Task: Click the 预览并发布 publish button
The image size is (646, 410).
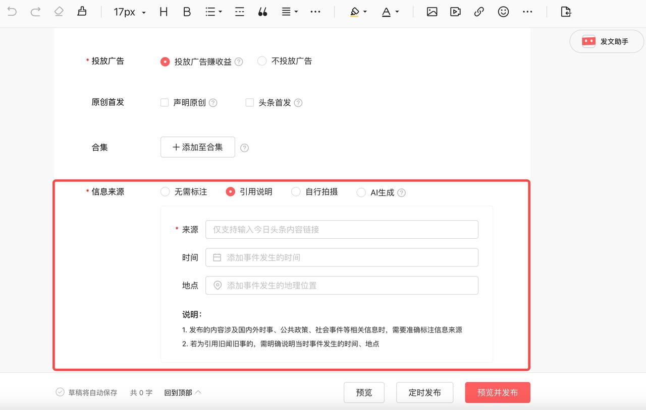Action: coord(497,392)
